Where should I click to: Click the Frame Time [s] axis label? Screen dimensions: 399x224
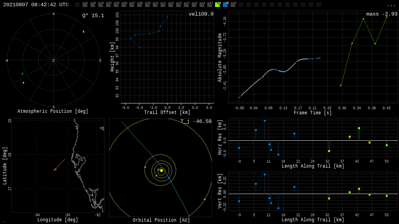(x=312, y=112)
